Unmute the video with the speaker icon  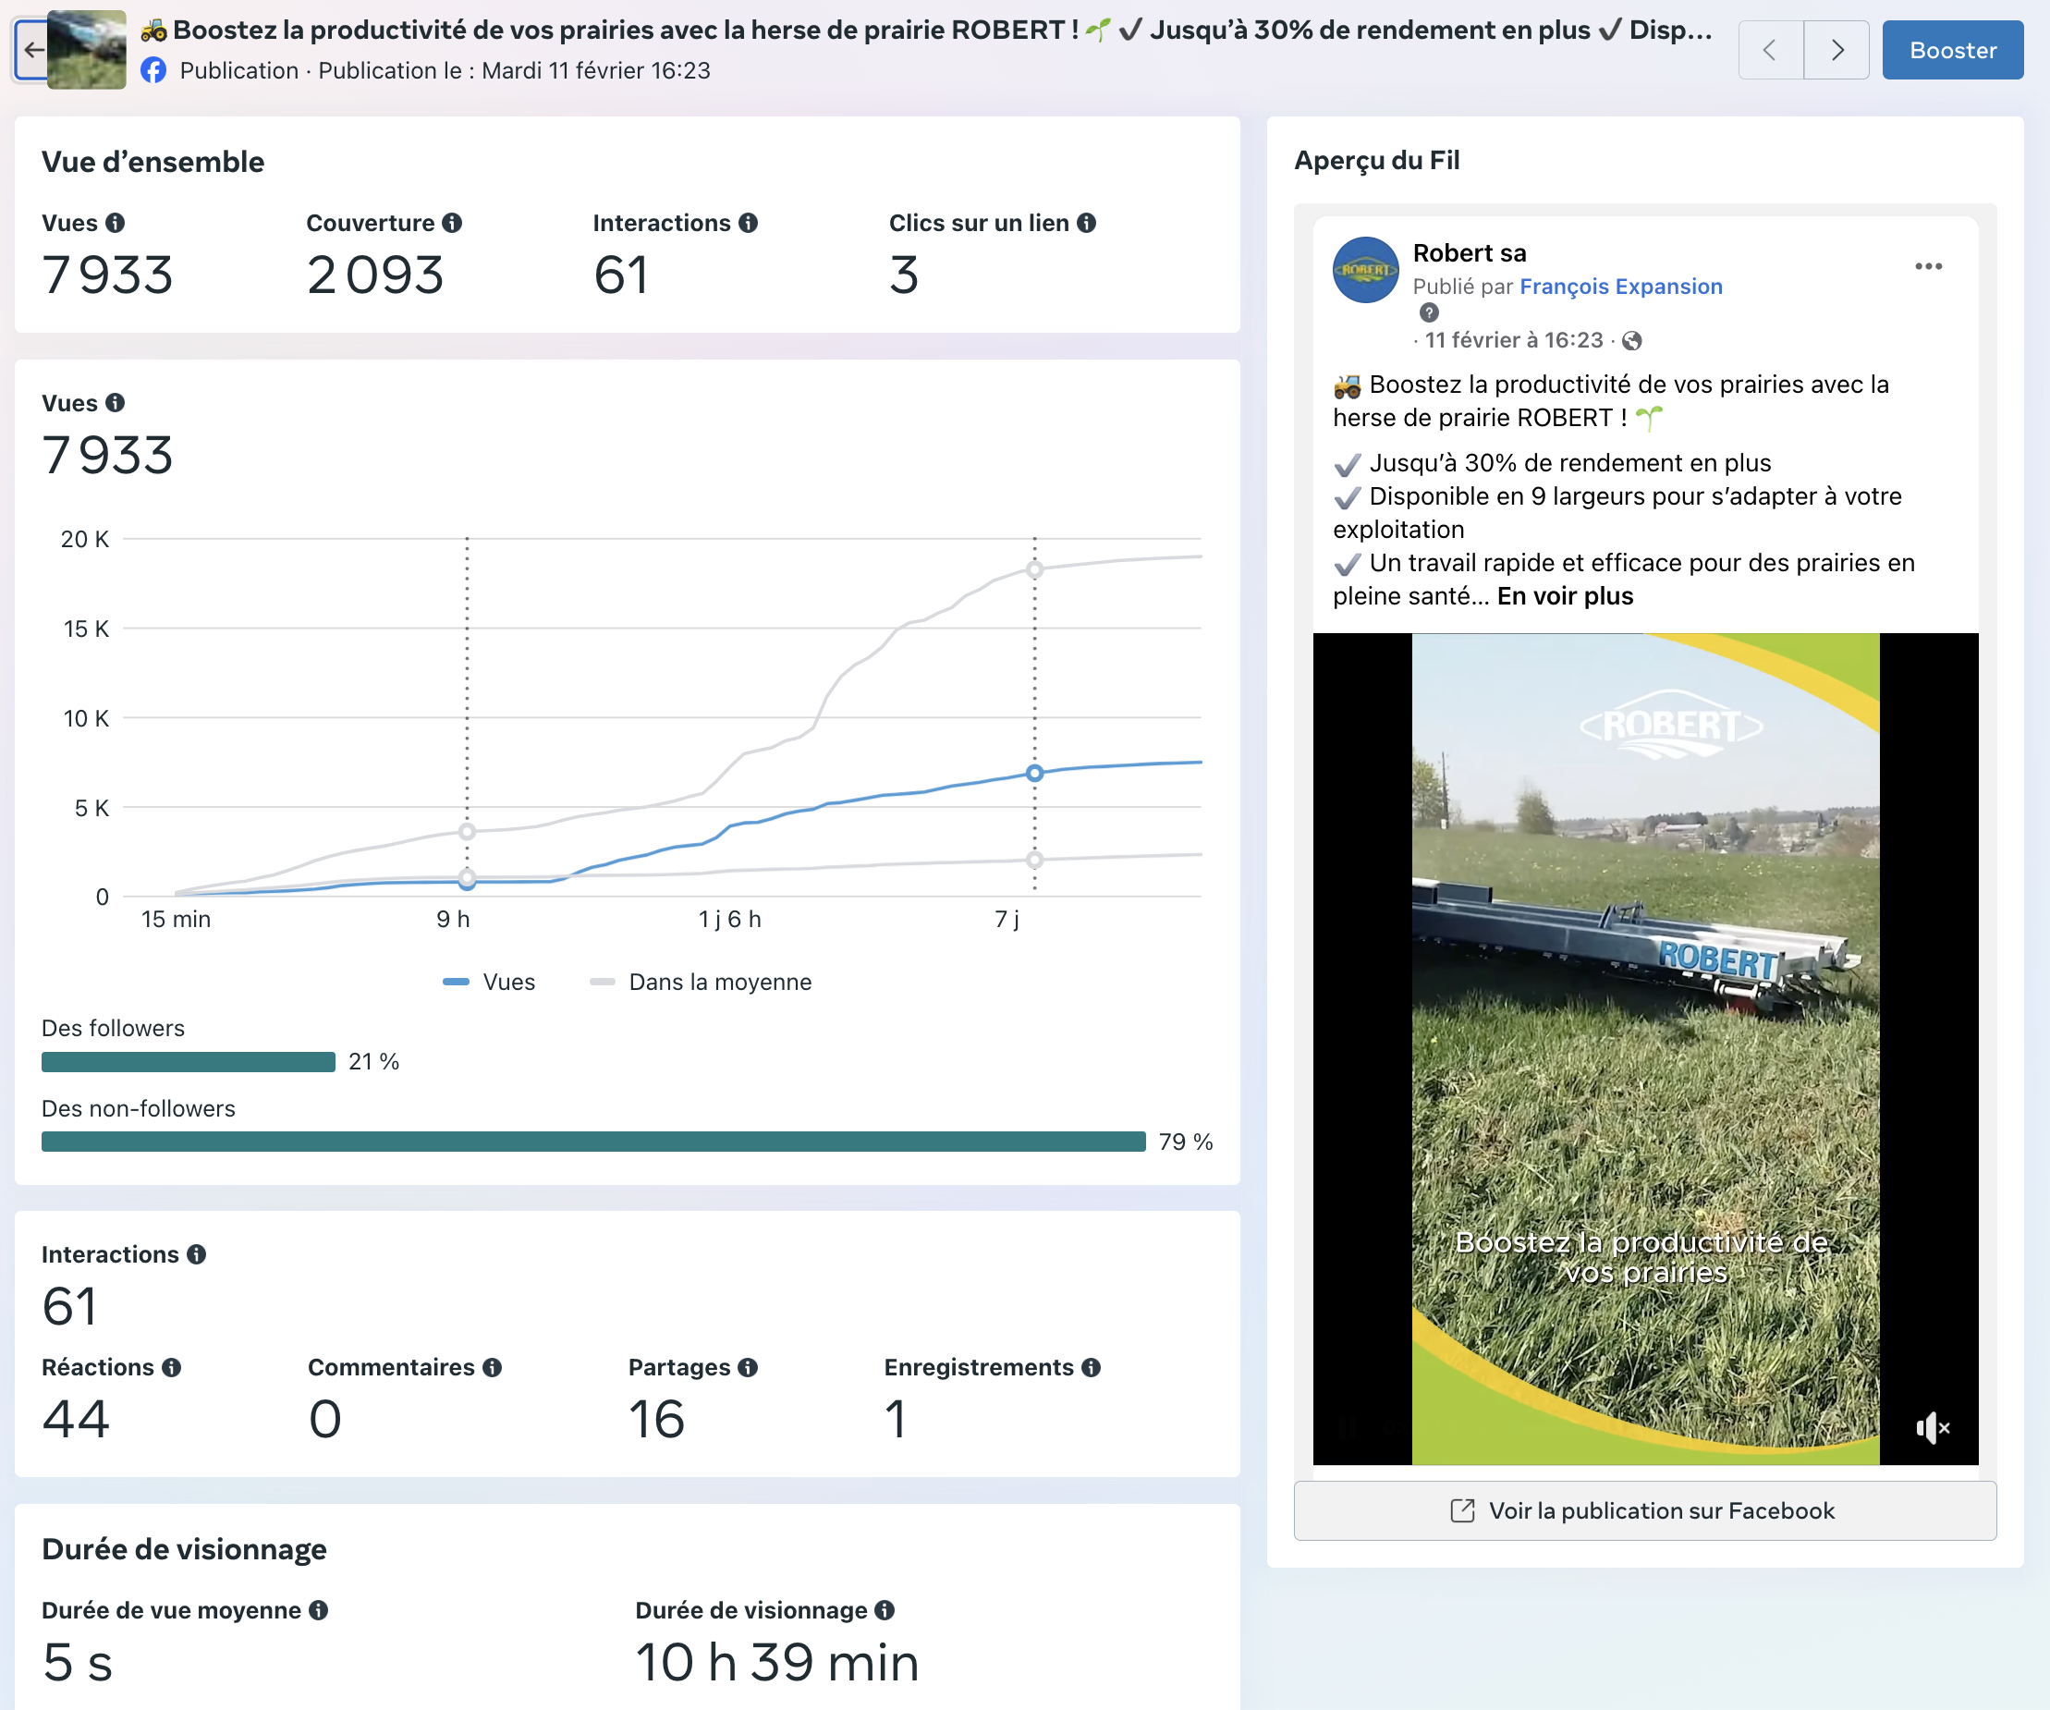pyautogui.click(x=1932, y=1428)
